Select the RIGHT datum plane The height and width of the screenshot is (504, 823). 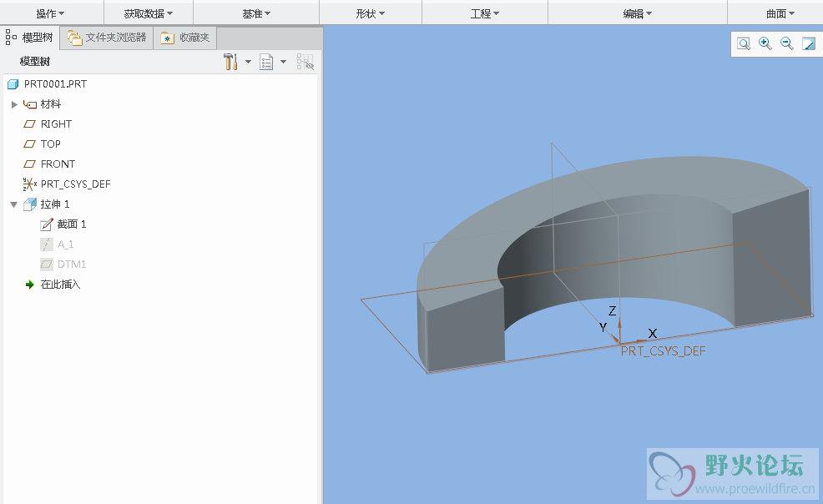coord(56,124)
